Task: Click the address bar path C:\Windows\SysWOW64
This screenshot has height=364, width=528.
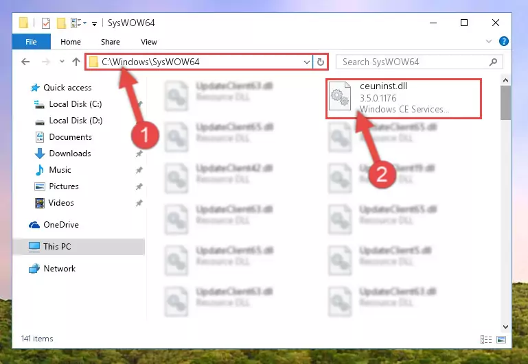Action: point(150,62)
